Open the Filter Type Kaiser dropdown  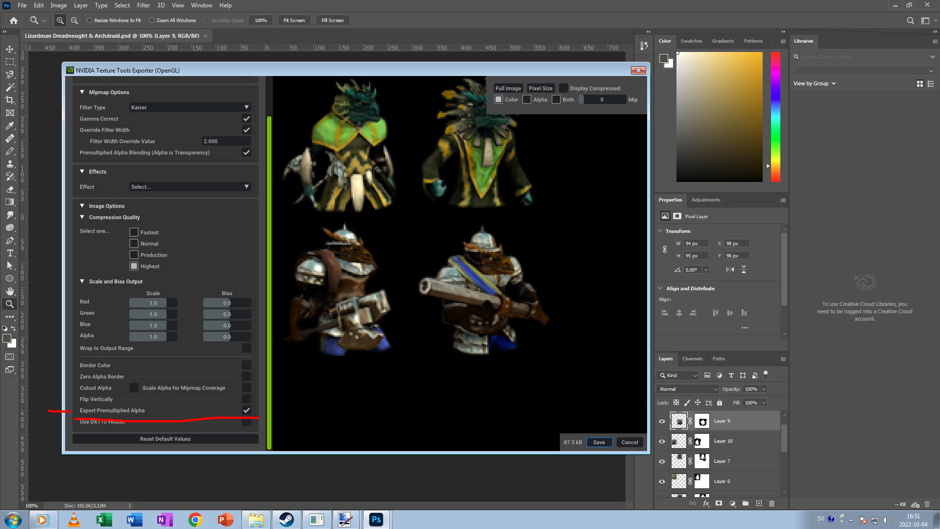[x=190, y=107]
